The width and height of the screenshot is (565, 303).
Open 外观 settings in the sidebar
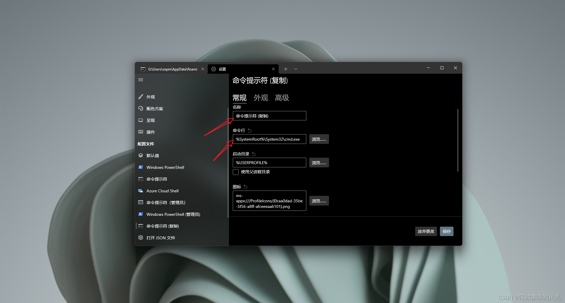click(x=181, y=97)
